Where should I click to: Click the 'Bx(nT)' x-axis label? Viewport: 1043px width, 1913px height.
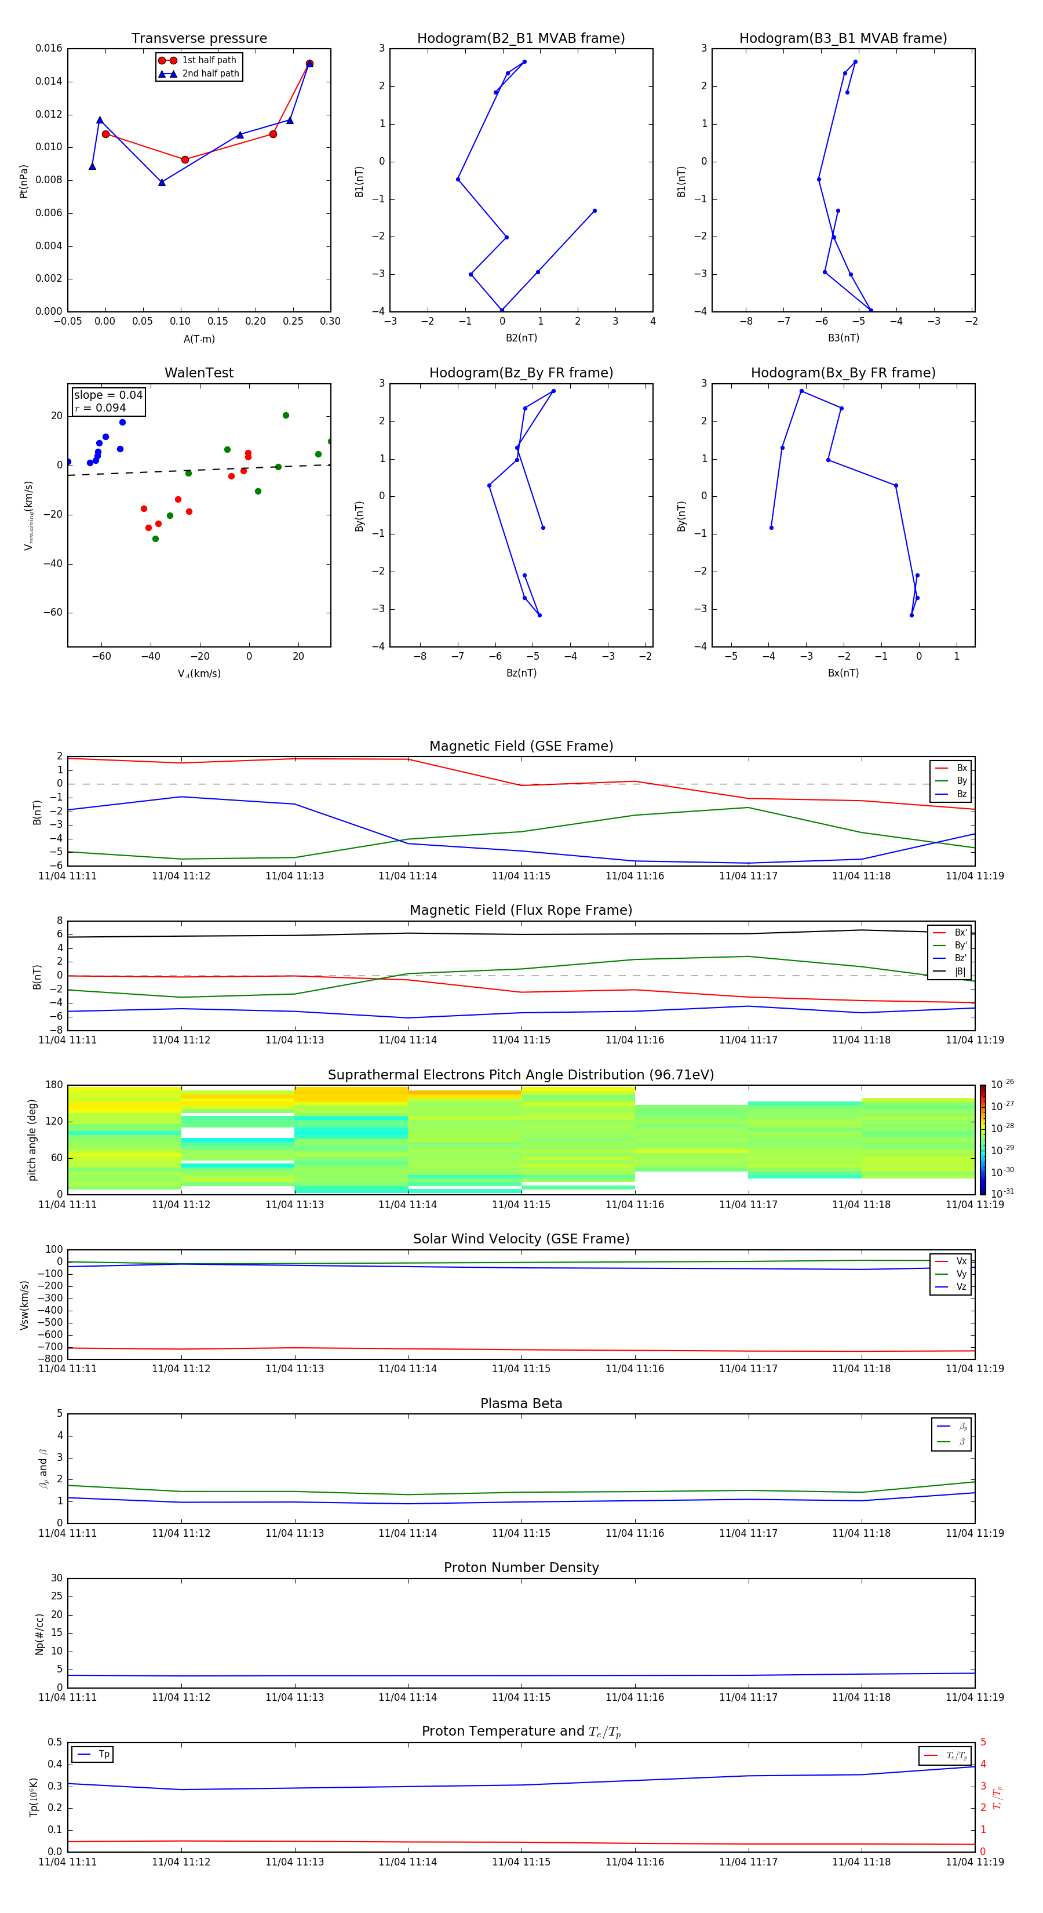(843, 673)
